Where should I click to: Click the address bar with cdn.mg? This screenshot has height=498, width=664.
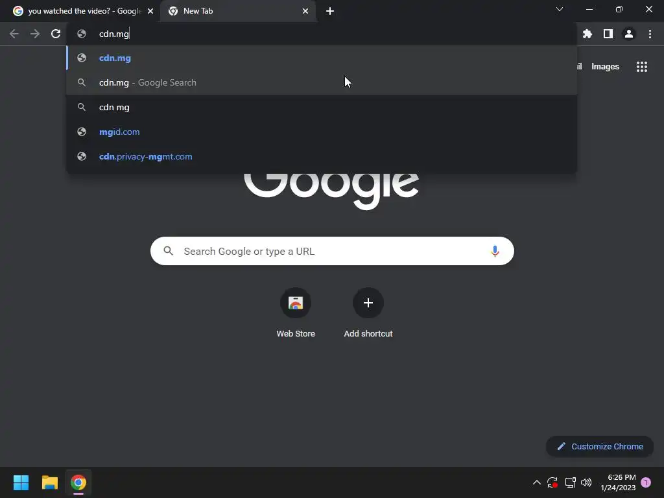click(x=322, y=34)
